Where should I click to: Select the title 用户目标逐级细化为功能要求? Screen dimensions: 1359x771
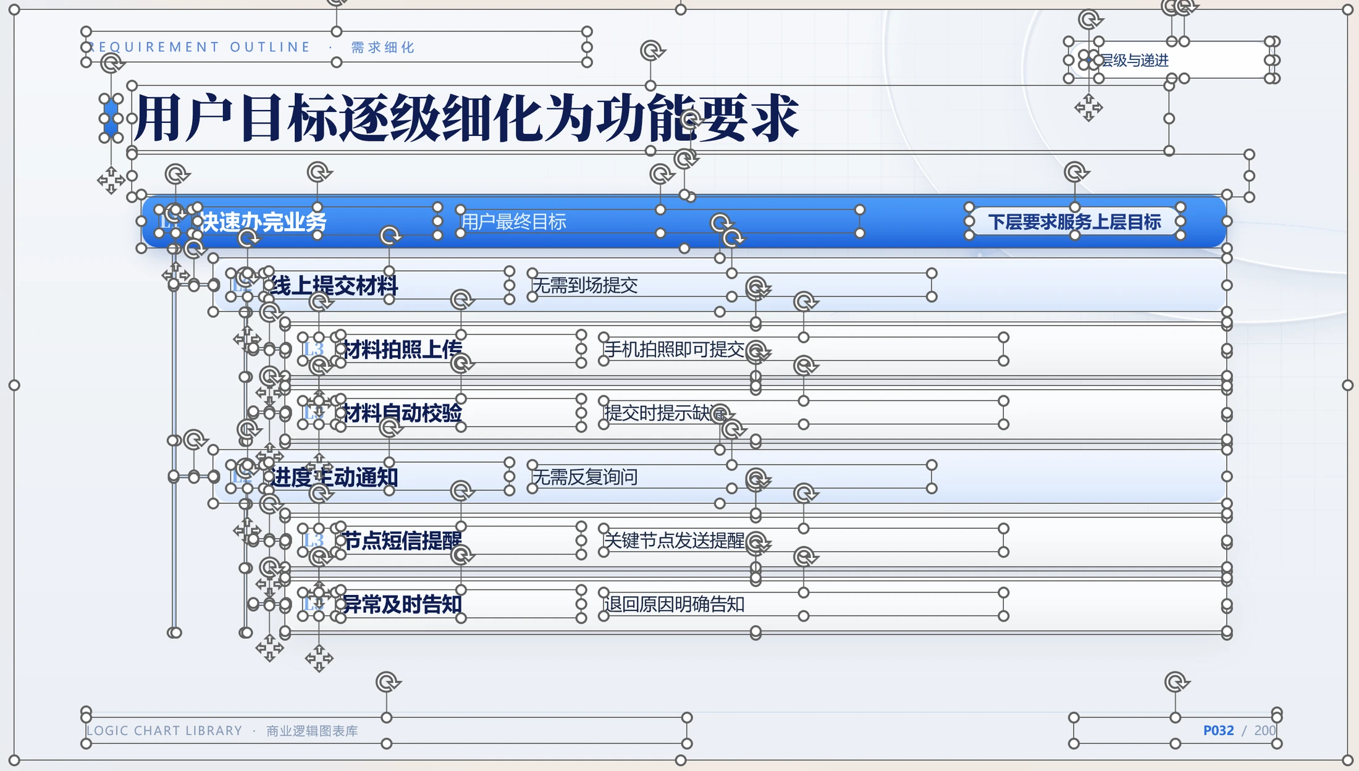point(466,117)
